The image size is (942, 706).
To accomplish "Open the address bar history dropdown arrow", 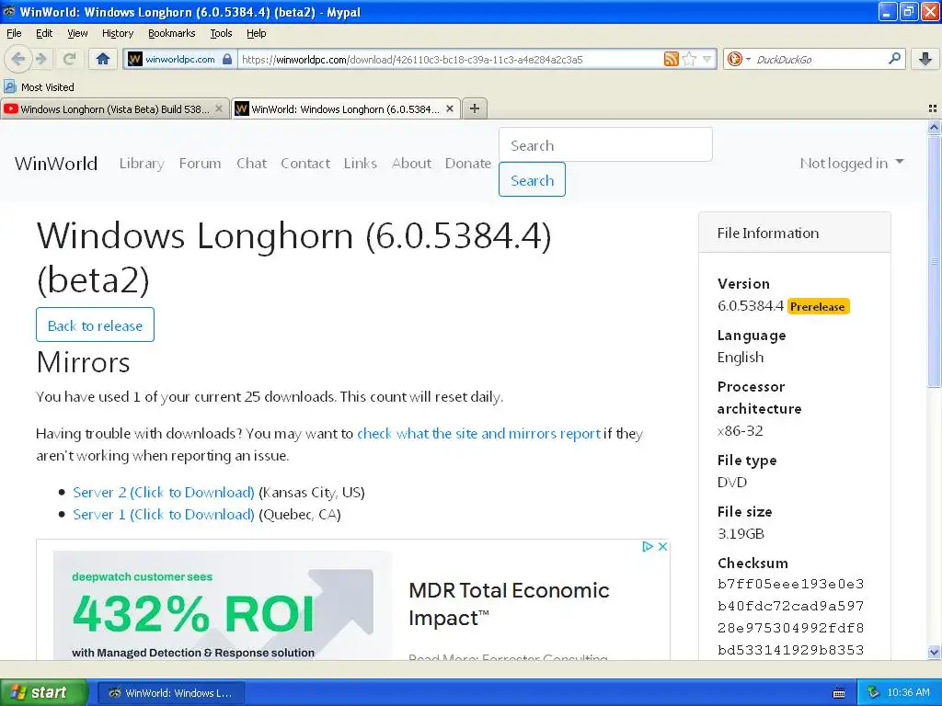I will point(707,59).
